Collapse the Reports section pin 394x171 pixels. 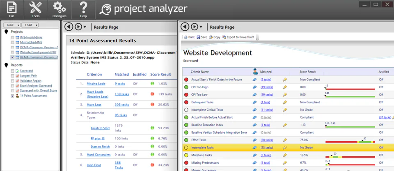click(x=6, y=65)
